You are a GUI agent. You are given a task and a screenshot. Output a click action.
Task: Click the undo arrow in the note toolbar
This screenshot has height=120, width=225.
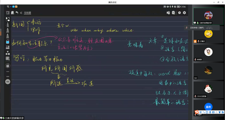pos(17,12)
